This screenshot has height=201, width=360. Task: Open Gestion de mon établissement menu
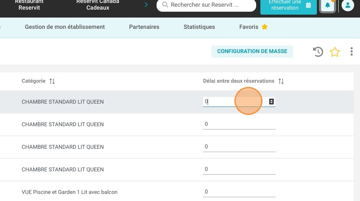pyautogui.click(x=65, y=27)
